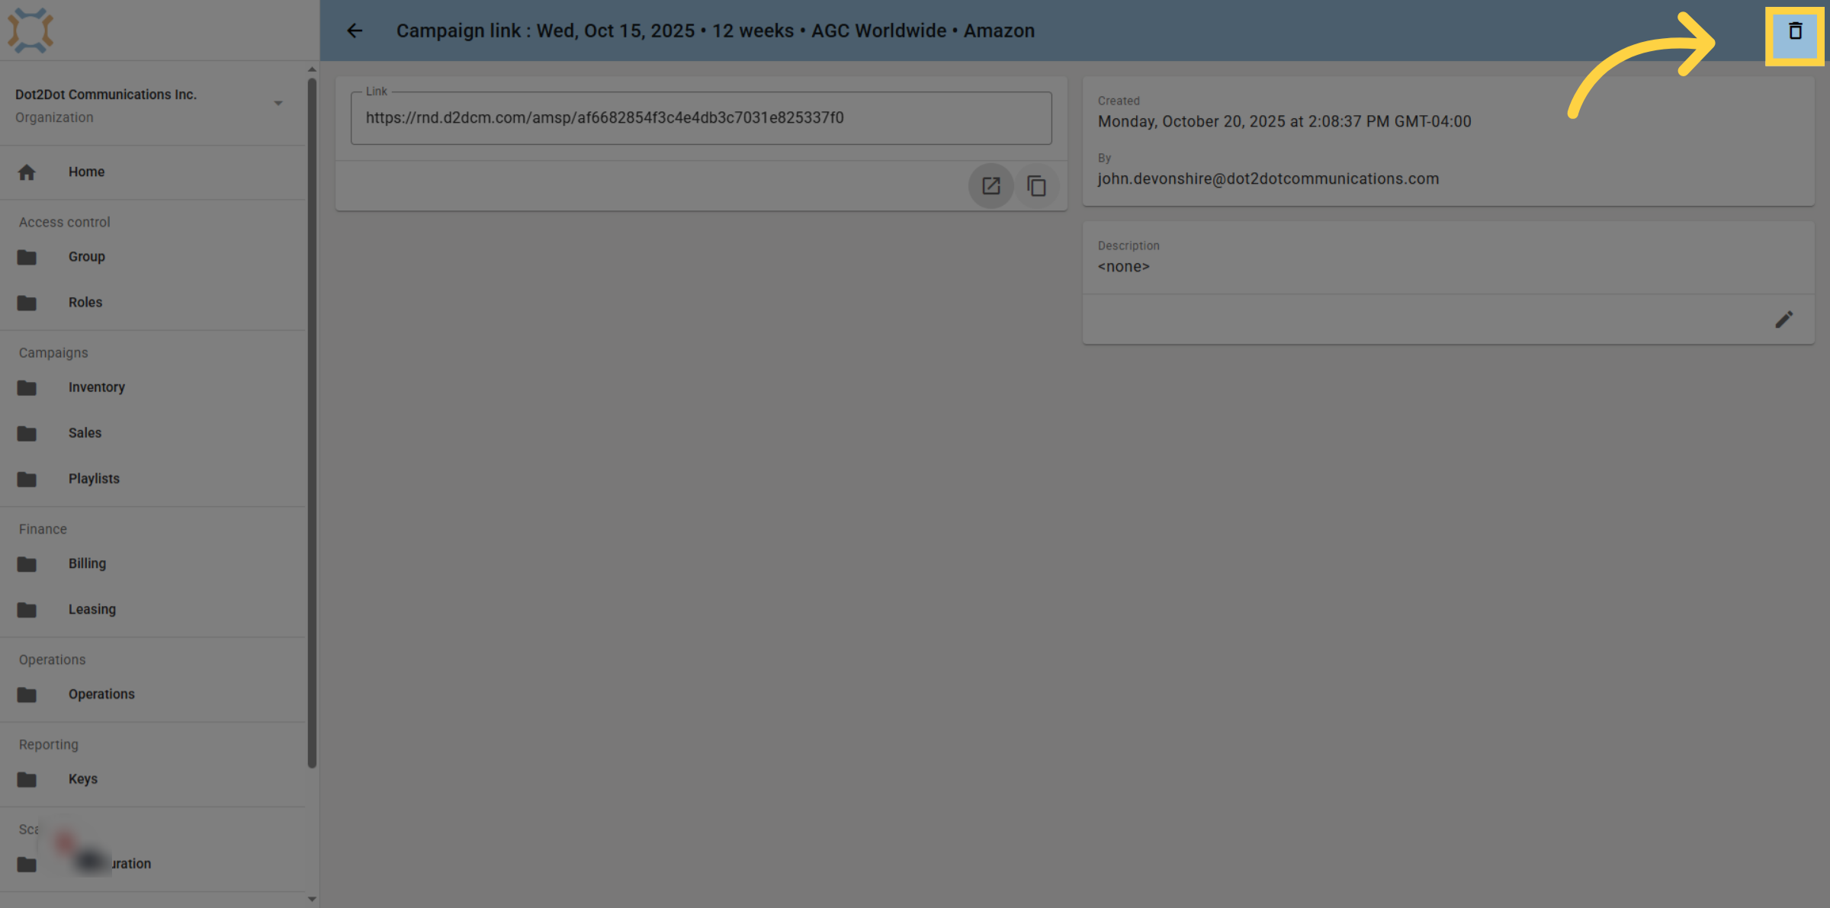1830x908 pixels.
Task: Open the Home menu item
Action: point(152,172)
